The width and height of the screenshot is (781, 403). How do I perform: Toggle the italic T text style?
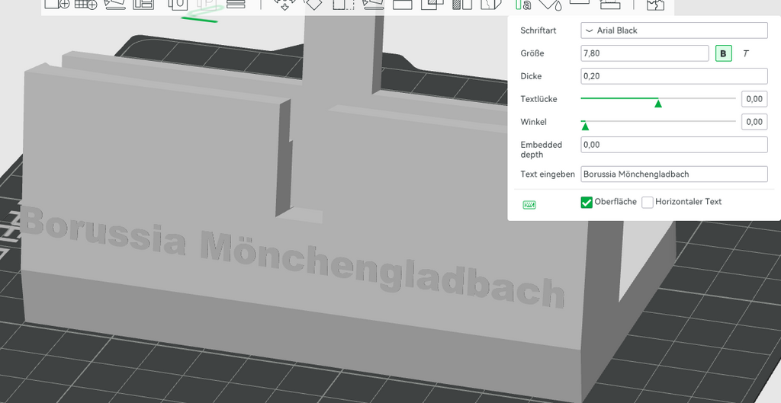click(x=746, y=53)
